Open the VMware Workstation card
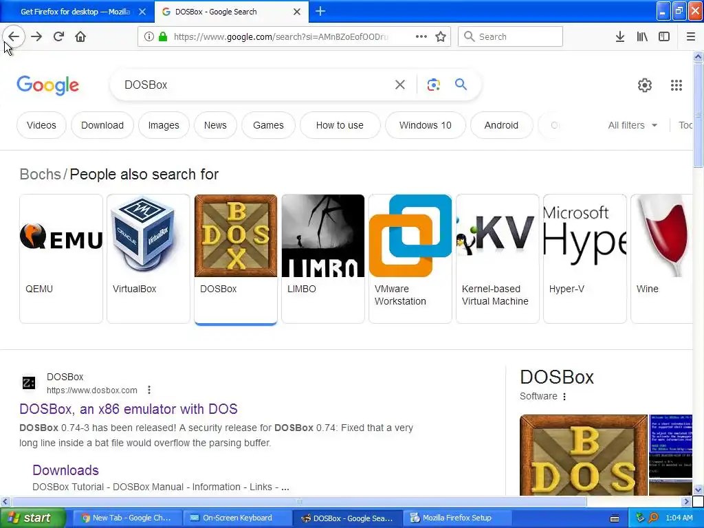The width and height of the screenshot is (704, 528). pos(410,258)
